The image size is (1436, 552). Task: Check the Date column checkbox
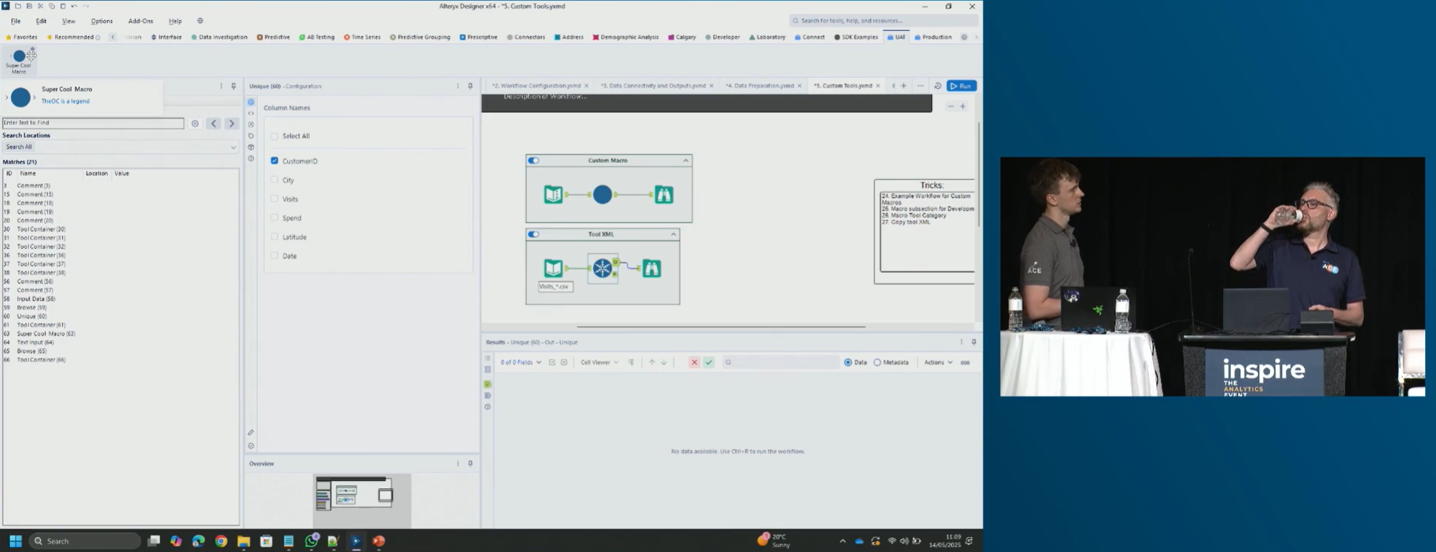pyautogui.click(x=274, y=256)
